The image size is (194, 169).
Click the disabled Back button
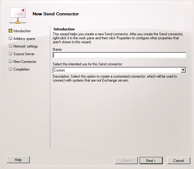pos(126,161)
